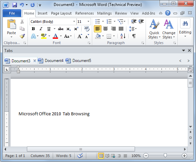Toggle Italic formatting
The image size is (196, 162).
pos(41,29)
